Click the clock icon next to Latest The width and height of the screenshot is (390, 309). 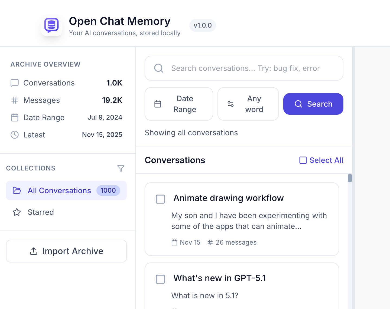[x=14, y=135]
